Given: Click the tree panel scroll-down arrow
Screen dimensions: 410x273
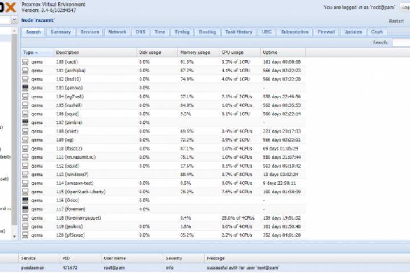Looking at the screenshot, I should point(14,237).
